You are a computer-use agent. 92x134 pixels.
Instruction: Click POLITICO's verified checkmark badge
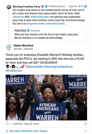tap(28, 30)
